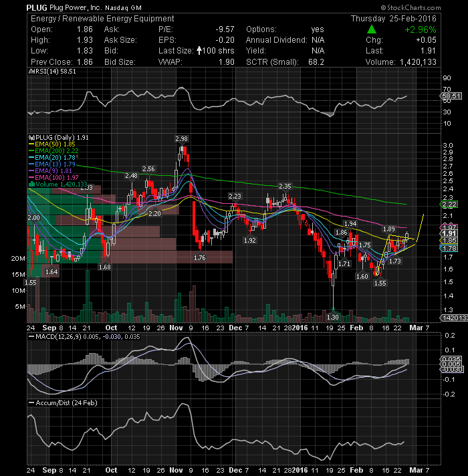Click the 1.91 last price axis tag

pos(449,233)
